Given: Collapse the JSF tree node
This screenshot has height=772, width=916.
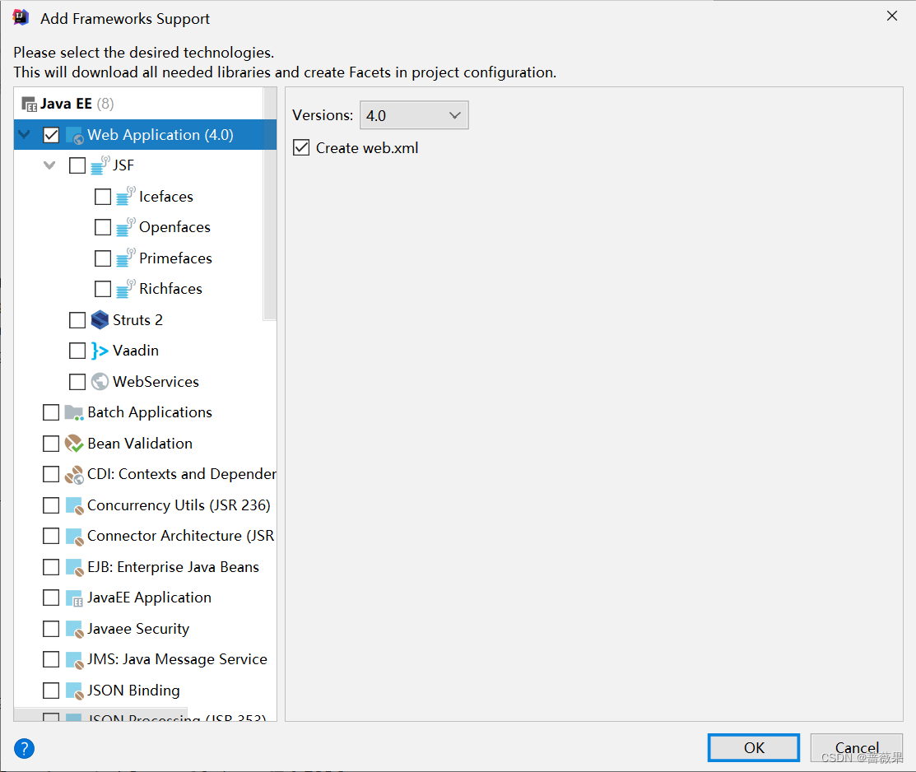Looking at the screenshot, I should pos(49,165).
